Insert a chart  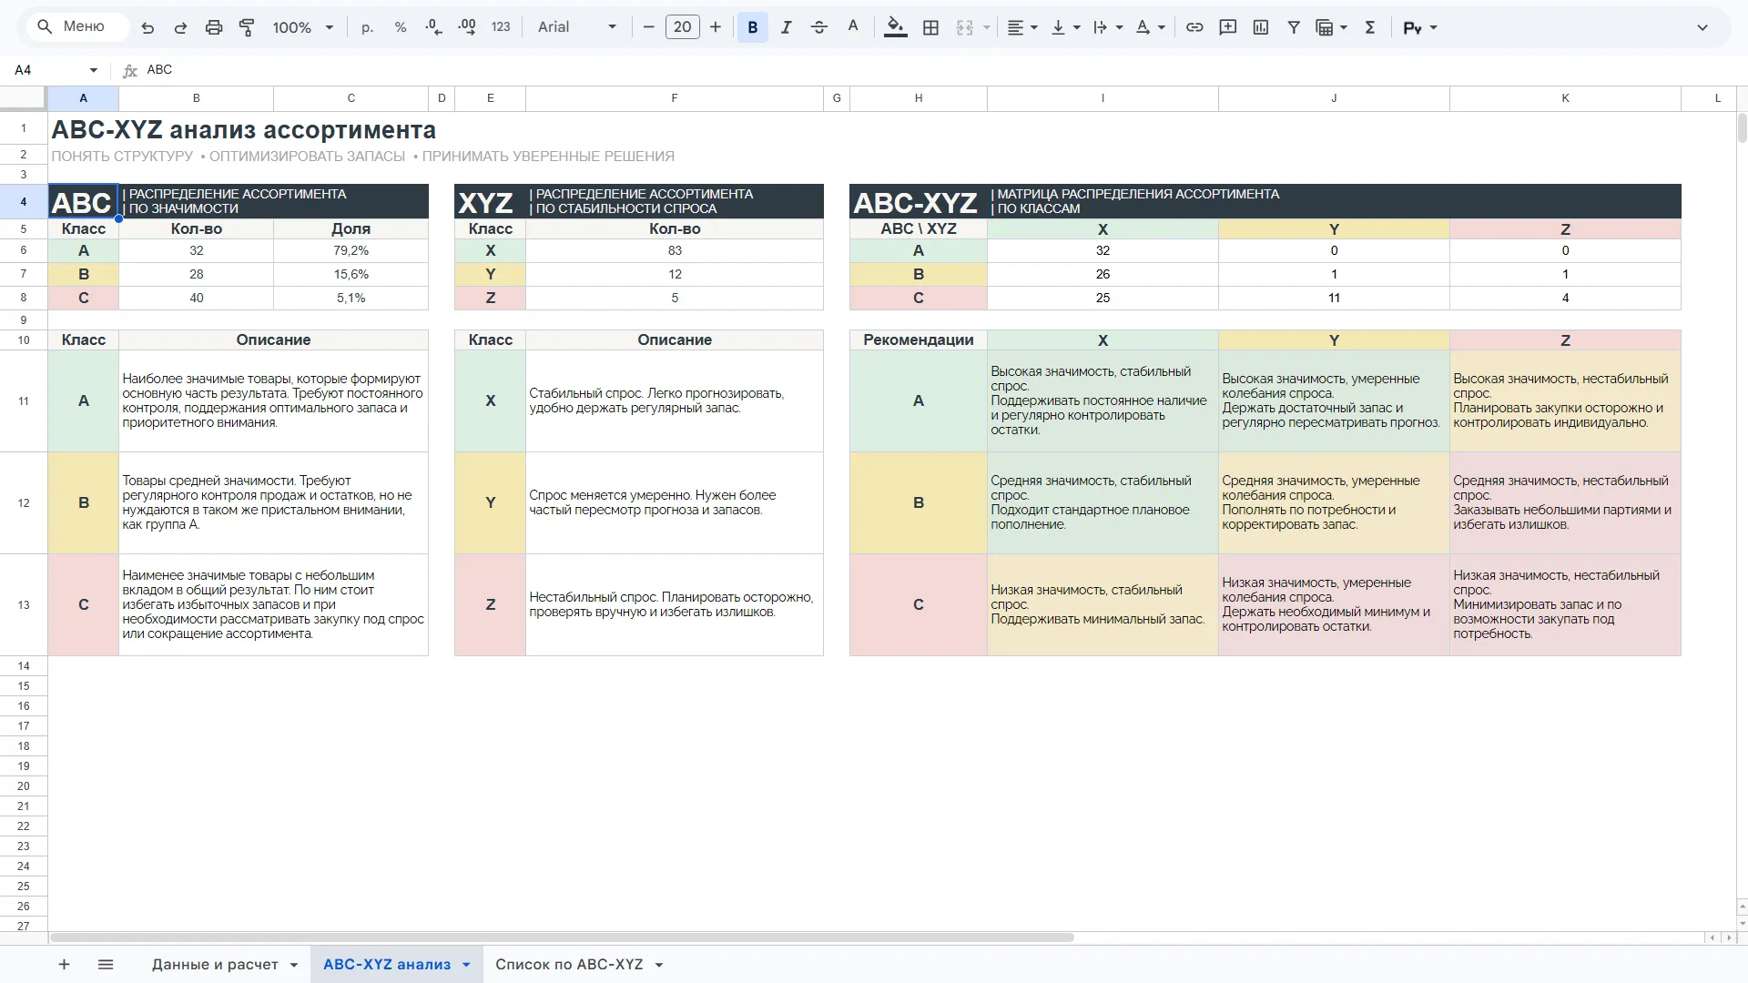pyautogui.click(x=1261, y=27)
